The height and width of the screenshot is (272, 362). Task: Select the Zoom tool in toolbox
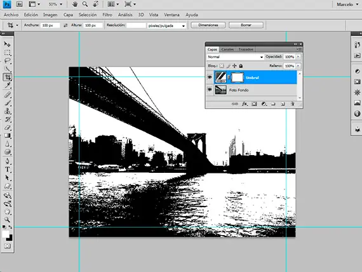pyautogui.click(x=8, y=219)
